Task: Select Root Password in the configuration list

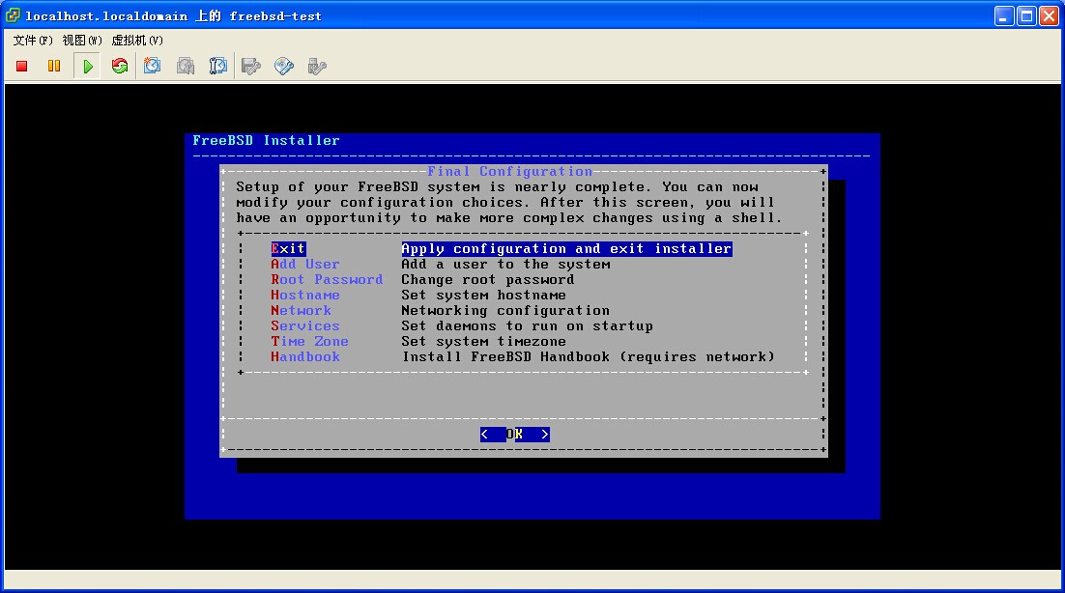Action: (327, 280)
